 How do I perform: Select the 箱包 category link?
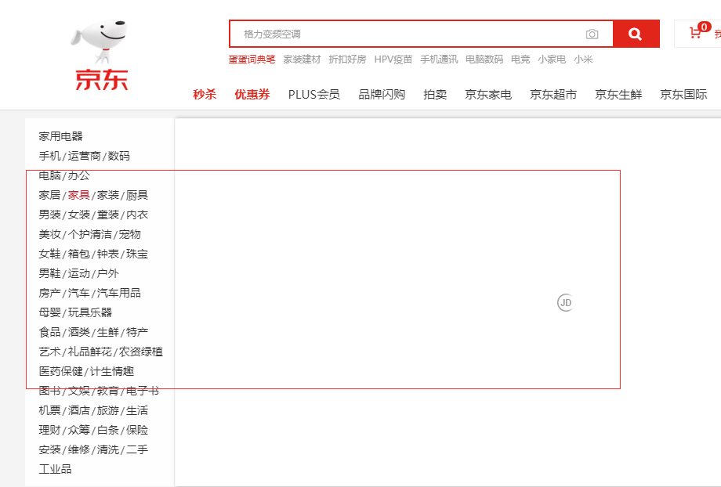click(x=78, y=254)
